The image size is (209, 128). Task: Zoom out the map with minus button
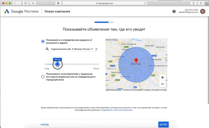pyautogui.click(x=162, y=84)
